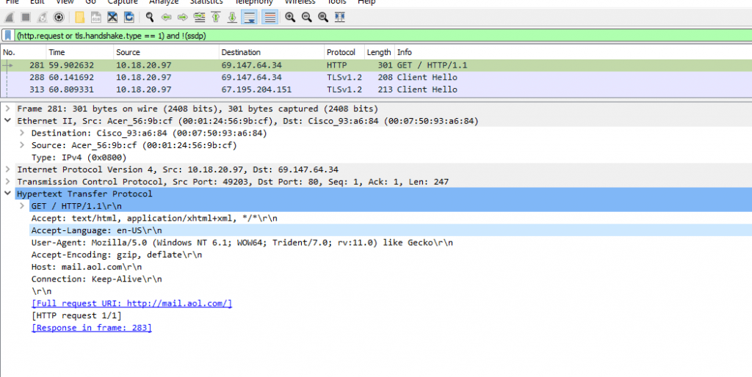Click the Zoom in toolbar icon
The width and height of the screenshot is (752, 377).
pos(290,17)
